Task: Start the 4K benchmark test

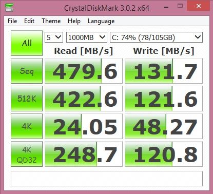Action: 27,126
